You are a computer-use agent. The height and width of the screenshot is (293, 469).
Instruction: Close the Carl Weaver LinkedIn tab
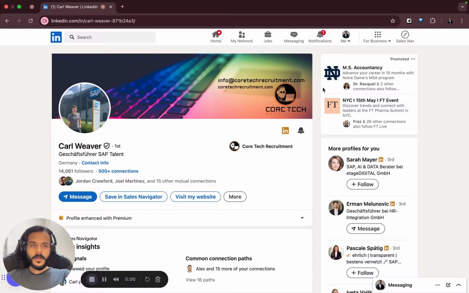click(111, 7)
